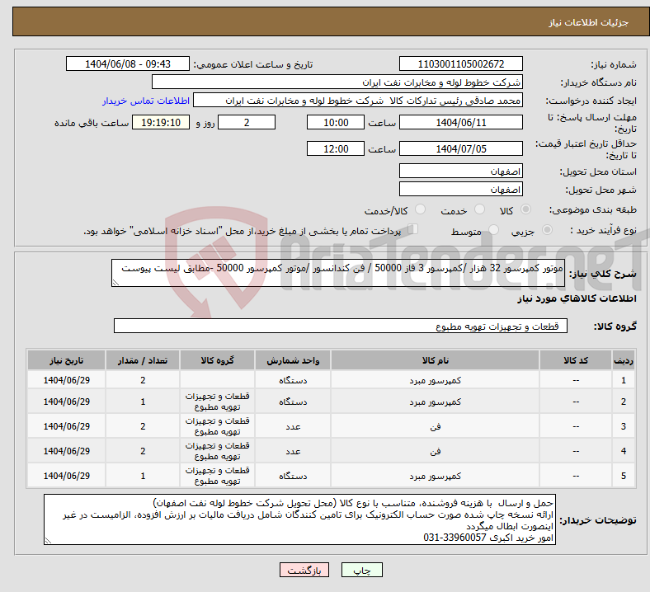Click the تاریخ نیاز column header
Screen dimensions: 650x592
pos(66,360)
